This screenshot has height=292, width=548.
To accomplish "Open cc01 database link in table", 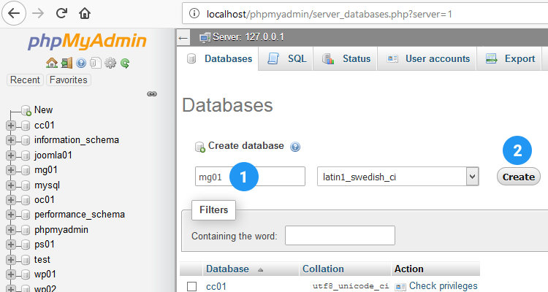I will [216, 287].
